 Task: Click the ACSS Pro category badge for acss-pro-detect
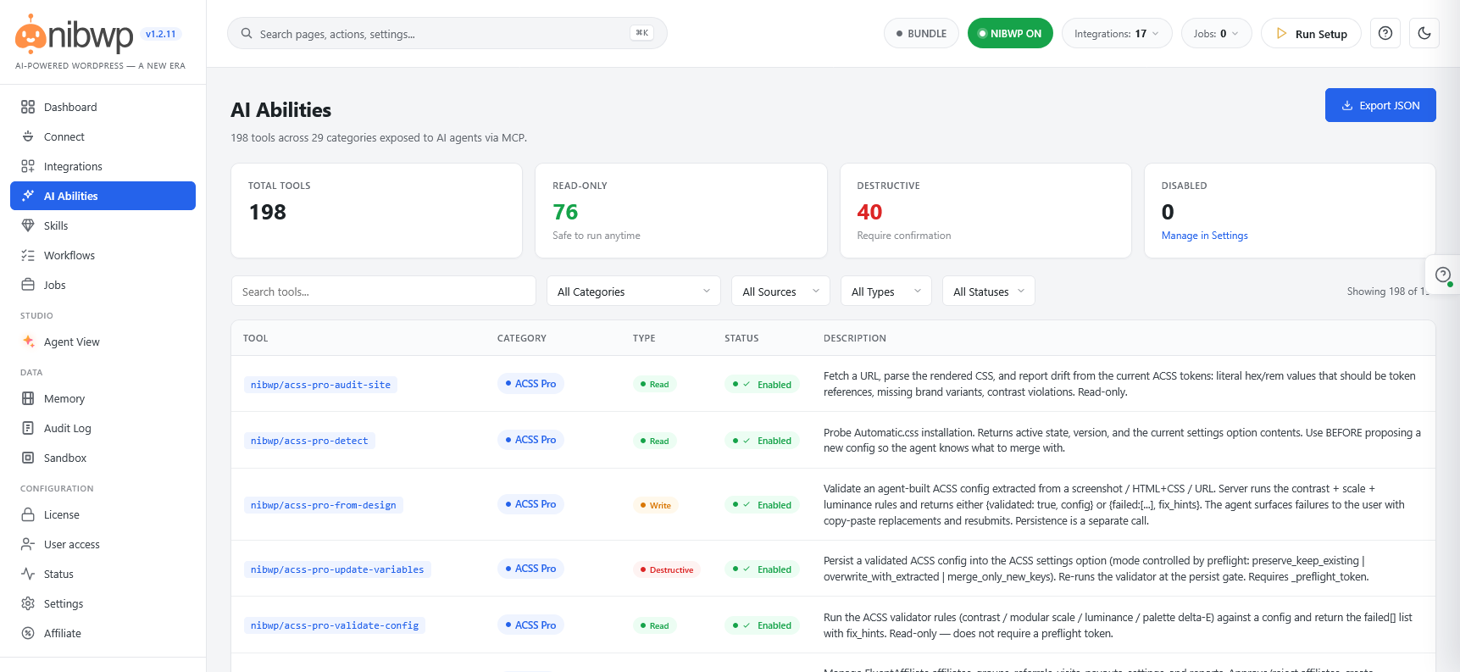tap(530, 440)
